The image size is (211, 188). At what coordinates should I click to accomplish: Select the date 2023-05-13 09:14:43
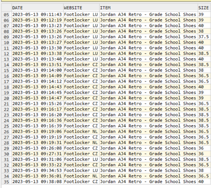[x=37, y=87]
